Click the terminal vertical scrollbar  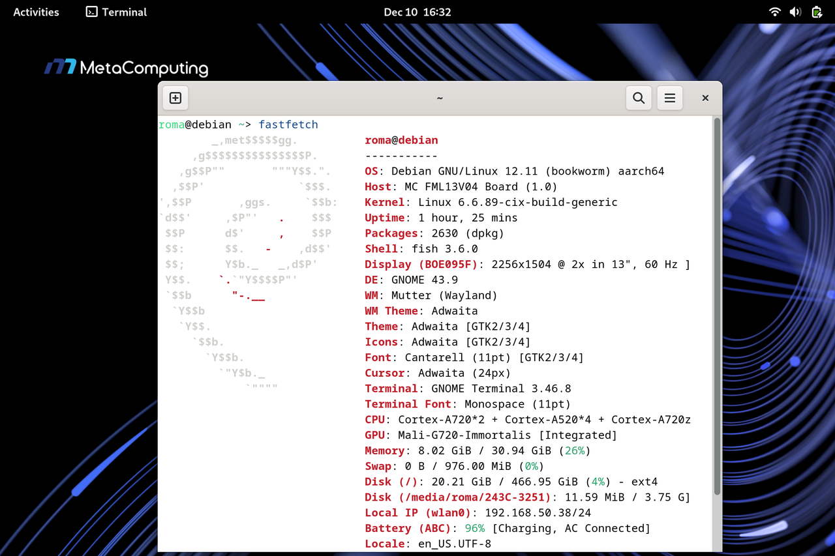(x=718, y=306)
